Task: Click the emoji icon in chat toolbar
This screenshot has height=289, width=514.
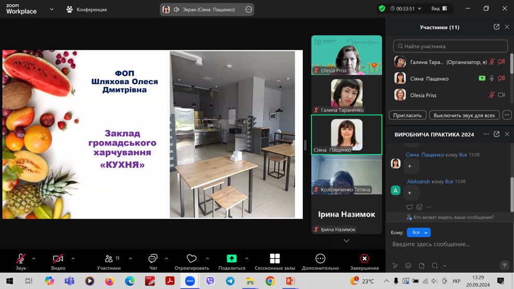Action: click(x=408, y=266)
